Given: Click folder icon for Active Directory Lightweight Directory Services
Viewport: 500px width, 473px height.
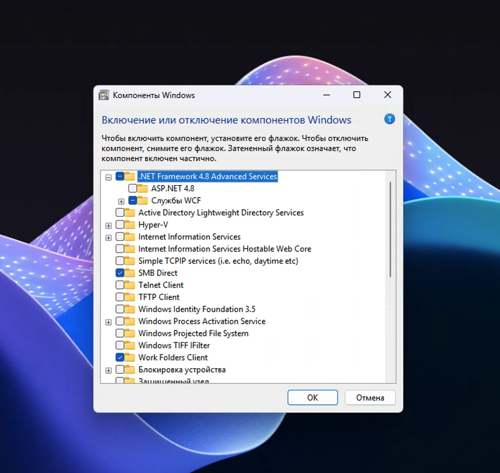Looking at the screenshot, I should (130, 212).
